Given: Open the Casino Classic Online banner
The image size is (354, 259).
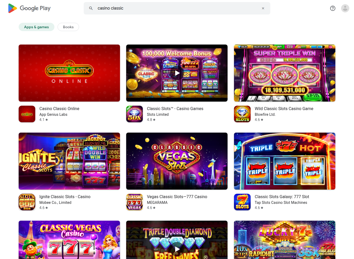Looking at the screenshot, I should 69,73.
